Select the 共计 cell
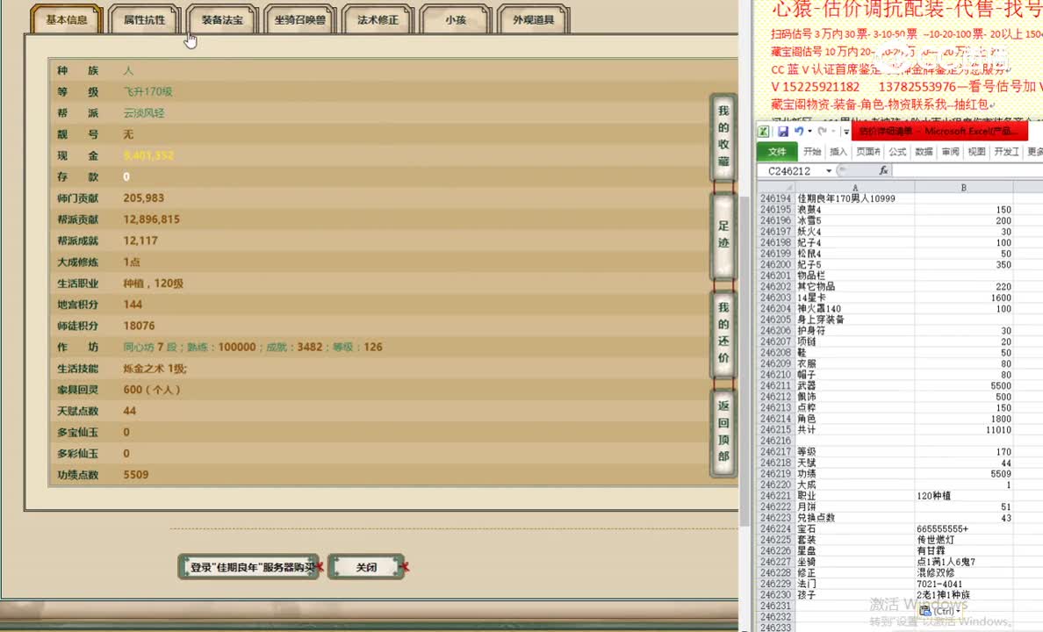The height and width of the screenshot is (632, 1043). point(855,430)
